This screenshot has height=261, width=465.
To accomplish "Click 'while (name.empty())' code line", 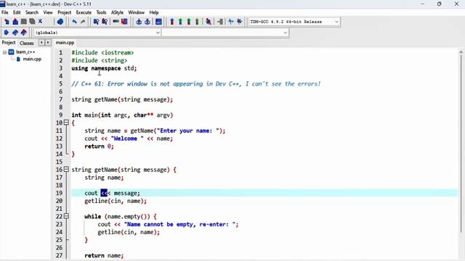I will tap(121, 216).
